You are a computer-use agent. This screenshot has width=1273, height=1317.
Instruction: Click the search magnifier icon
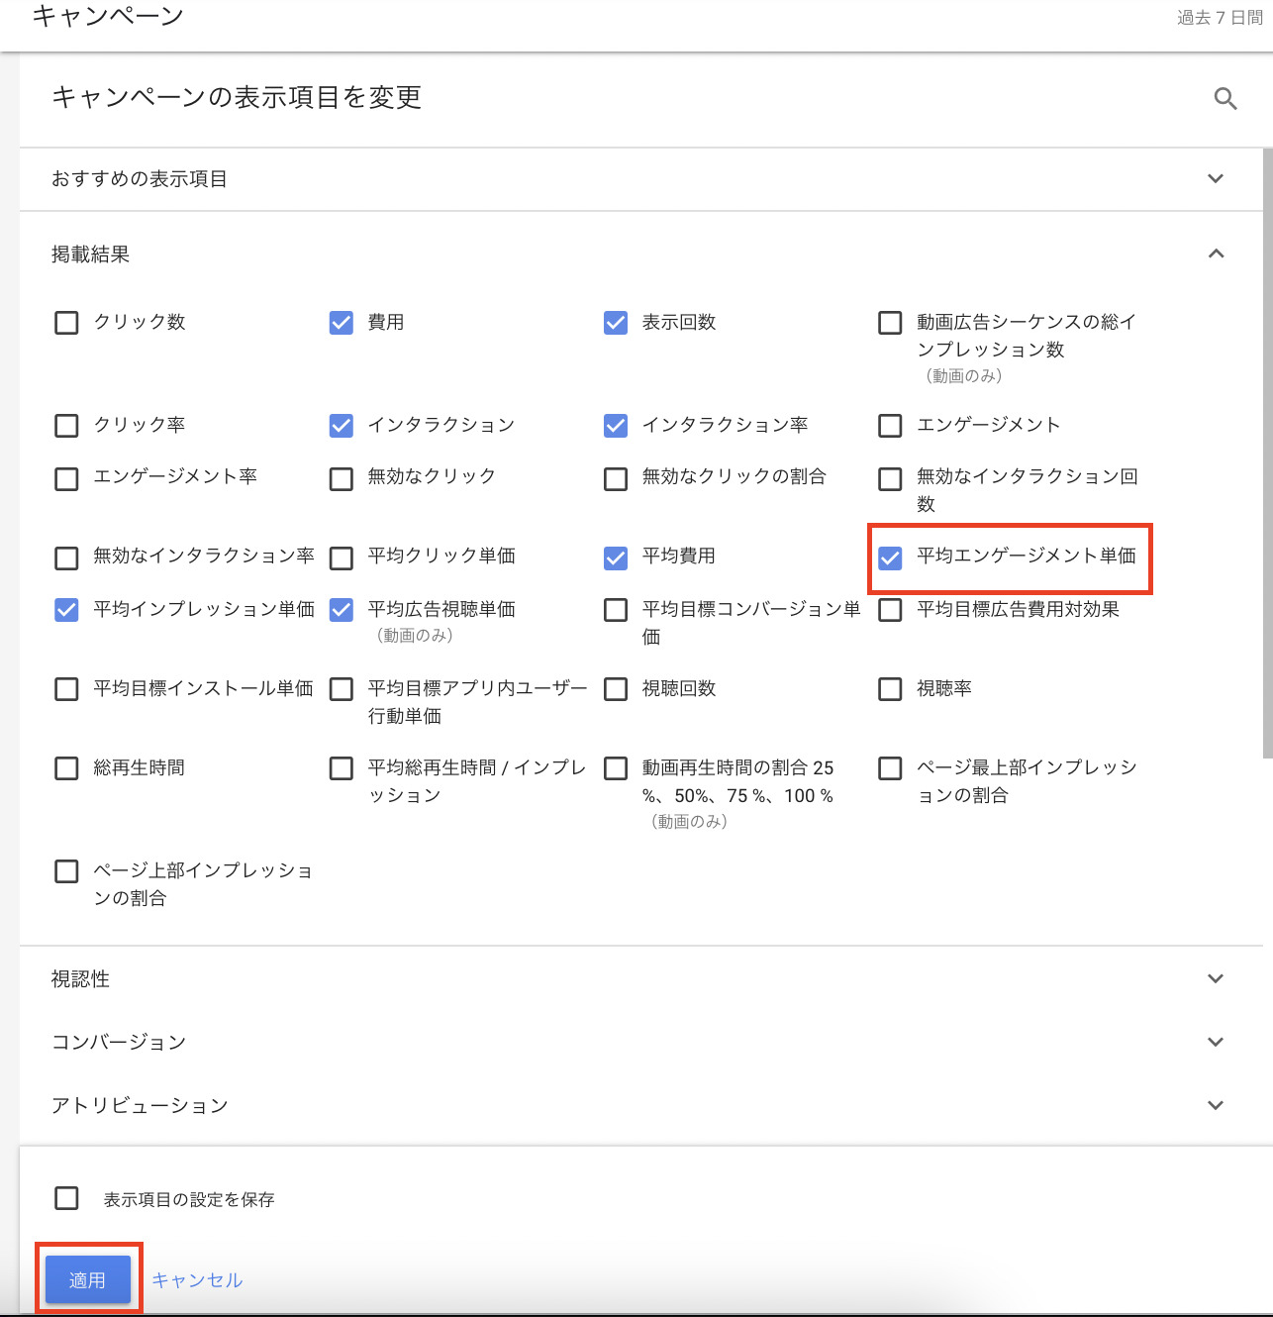1224,99
